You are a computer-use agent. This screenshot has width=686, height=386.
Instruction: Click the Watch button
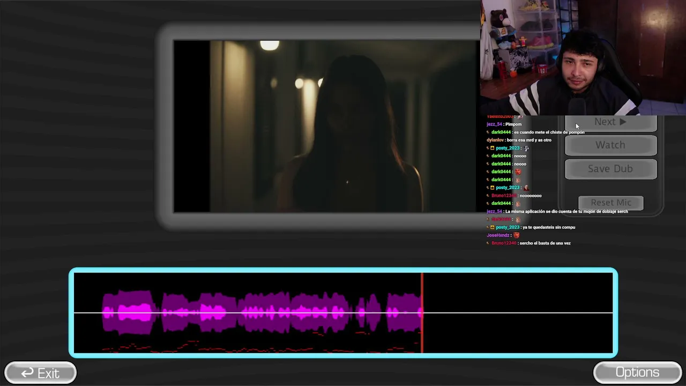point(610,145)
